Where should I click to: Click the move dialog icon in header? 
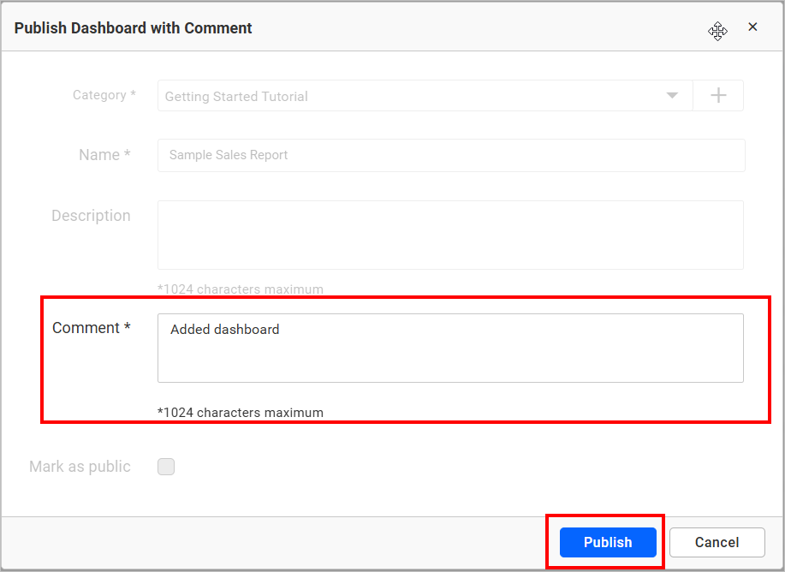(717, 31)
